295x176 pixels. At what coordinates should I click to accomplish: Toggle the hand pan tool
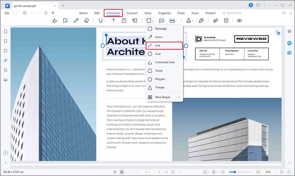tap(115, 172)
